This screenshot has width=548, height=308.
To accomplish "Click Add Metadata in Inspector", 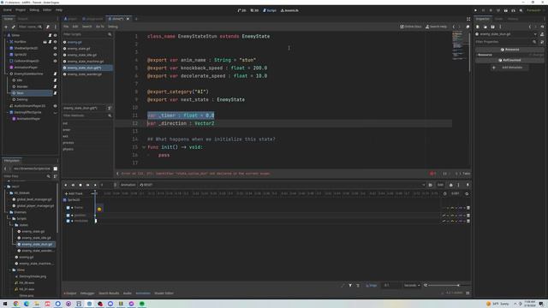I will pos(509,68).
